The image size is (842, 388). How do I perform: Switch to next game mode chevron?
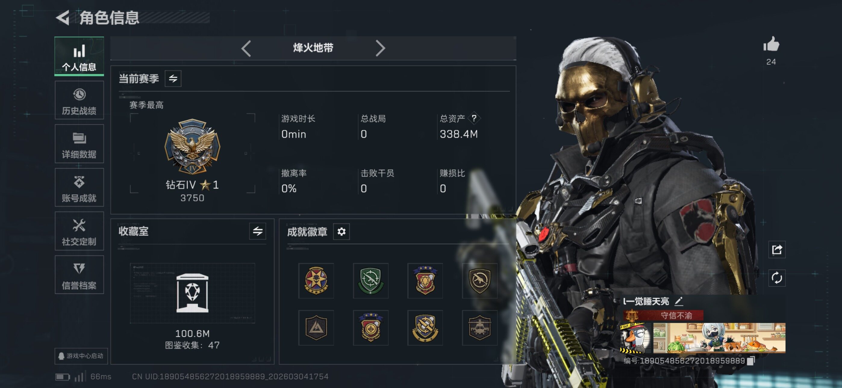(x=380, y=49)
